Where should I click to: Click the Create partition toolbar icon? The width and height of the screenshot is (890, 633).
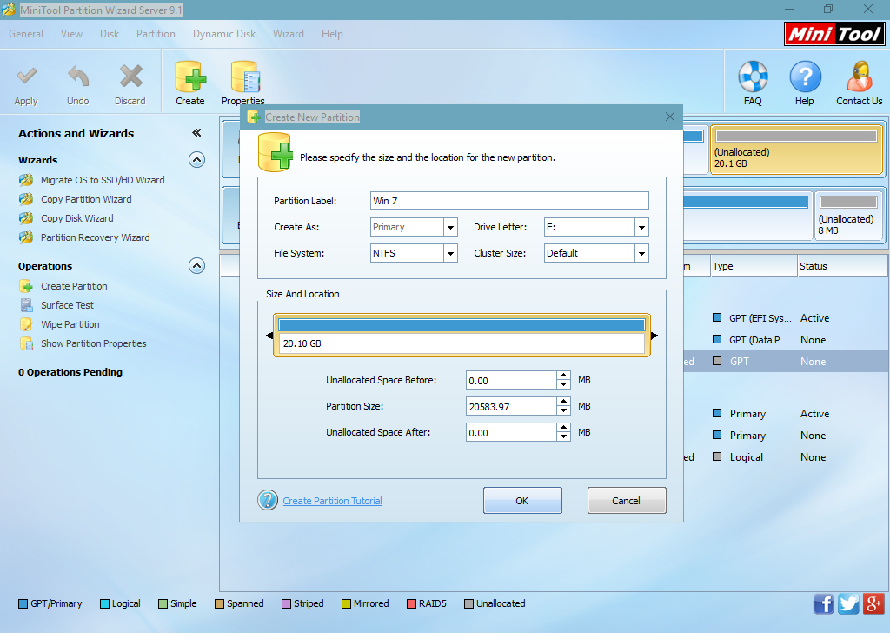pos(190,77)
